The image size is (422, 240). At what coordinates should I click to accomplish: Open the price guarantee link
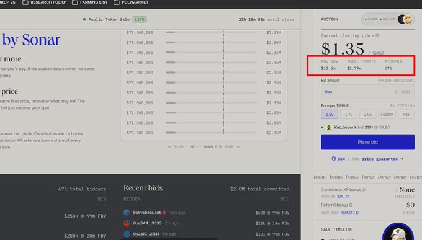coord(382,159)
